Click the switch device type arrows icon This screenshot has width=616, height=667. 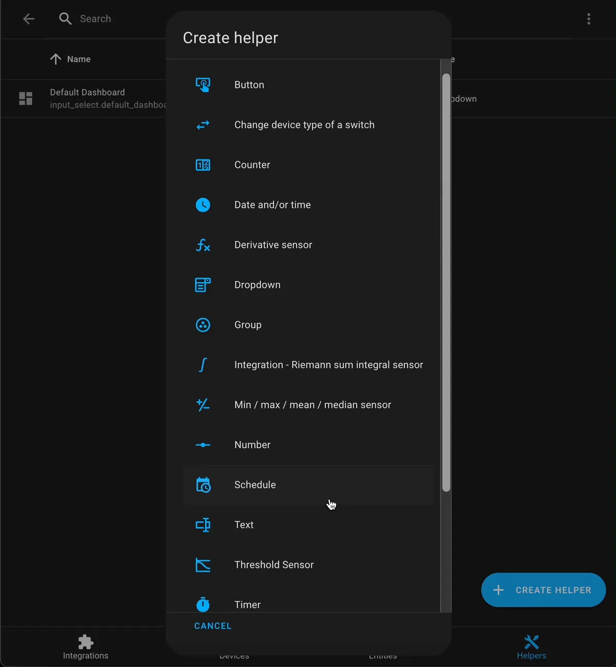pyautogui.click(x=203, y=125)
